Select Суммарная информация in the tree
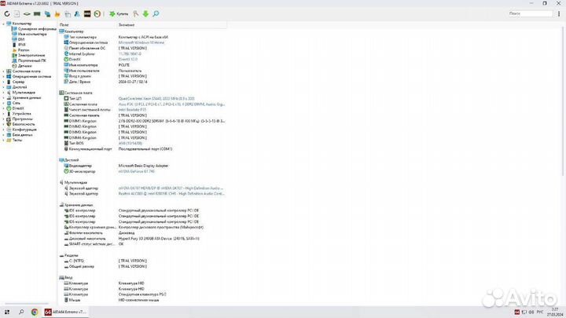This screenshot has width=566, height=318. [32, 29]
